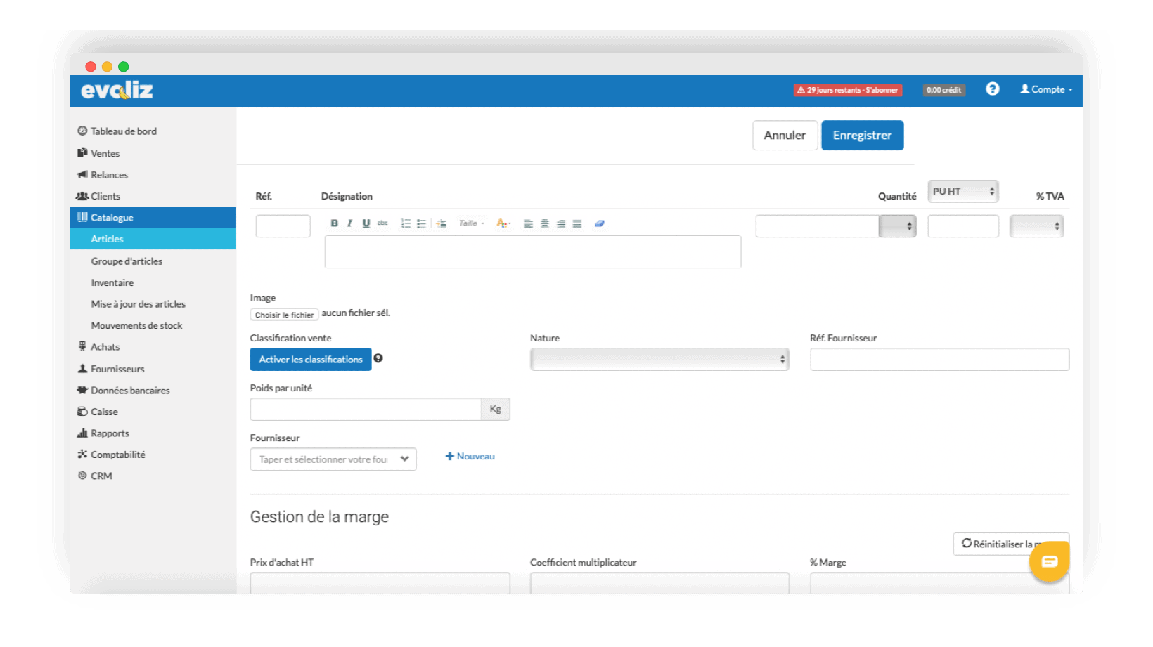Open the % TVA dropdown
The width and height of the screenshot is (1153, 647).
coord(1036,226)
